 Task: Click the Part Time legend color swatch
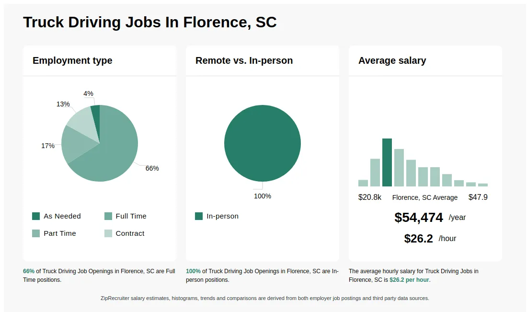(x=36, y=233)
